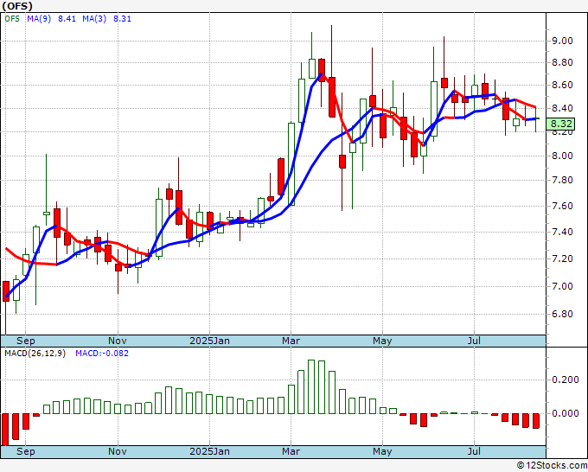Screen dimensions: 588x472
Task: Click the 6.80 price axis label
Action: tap(563, 314)
